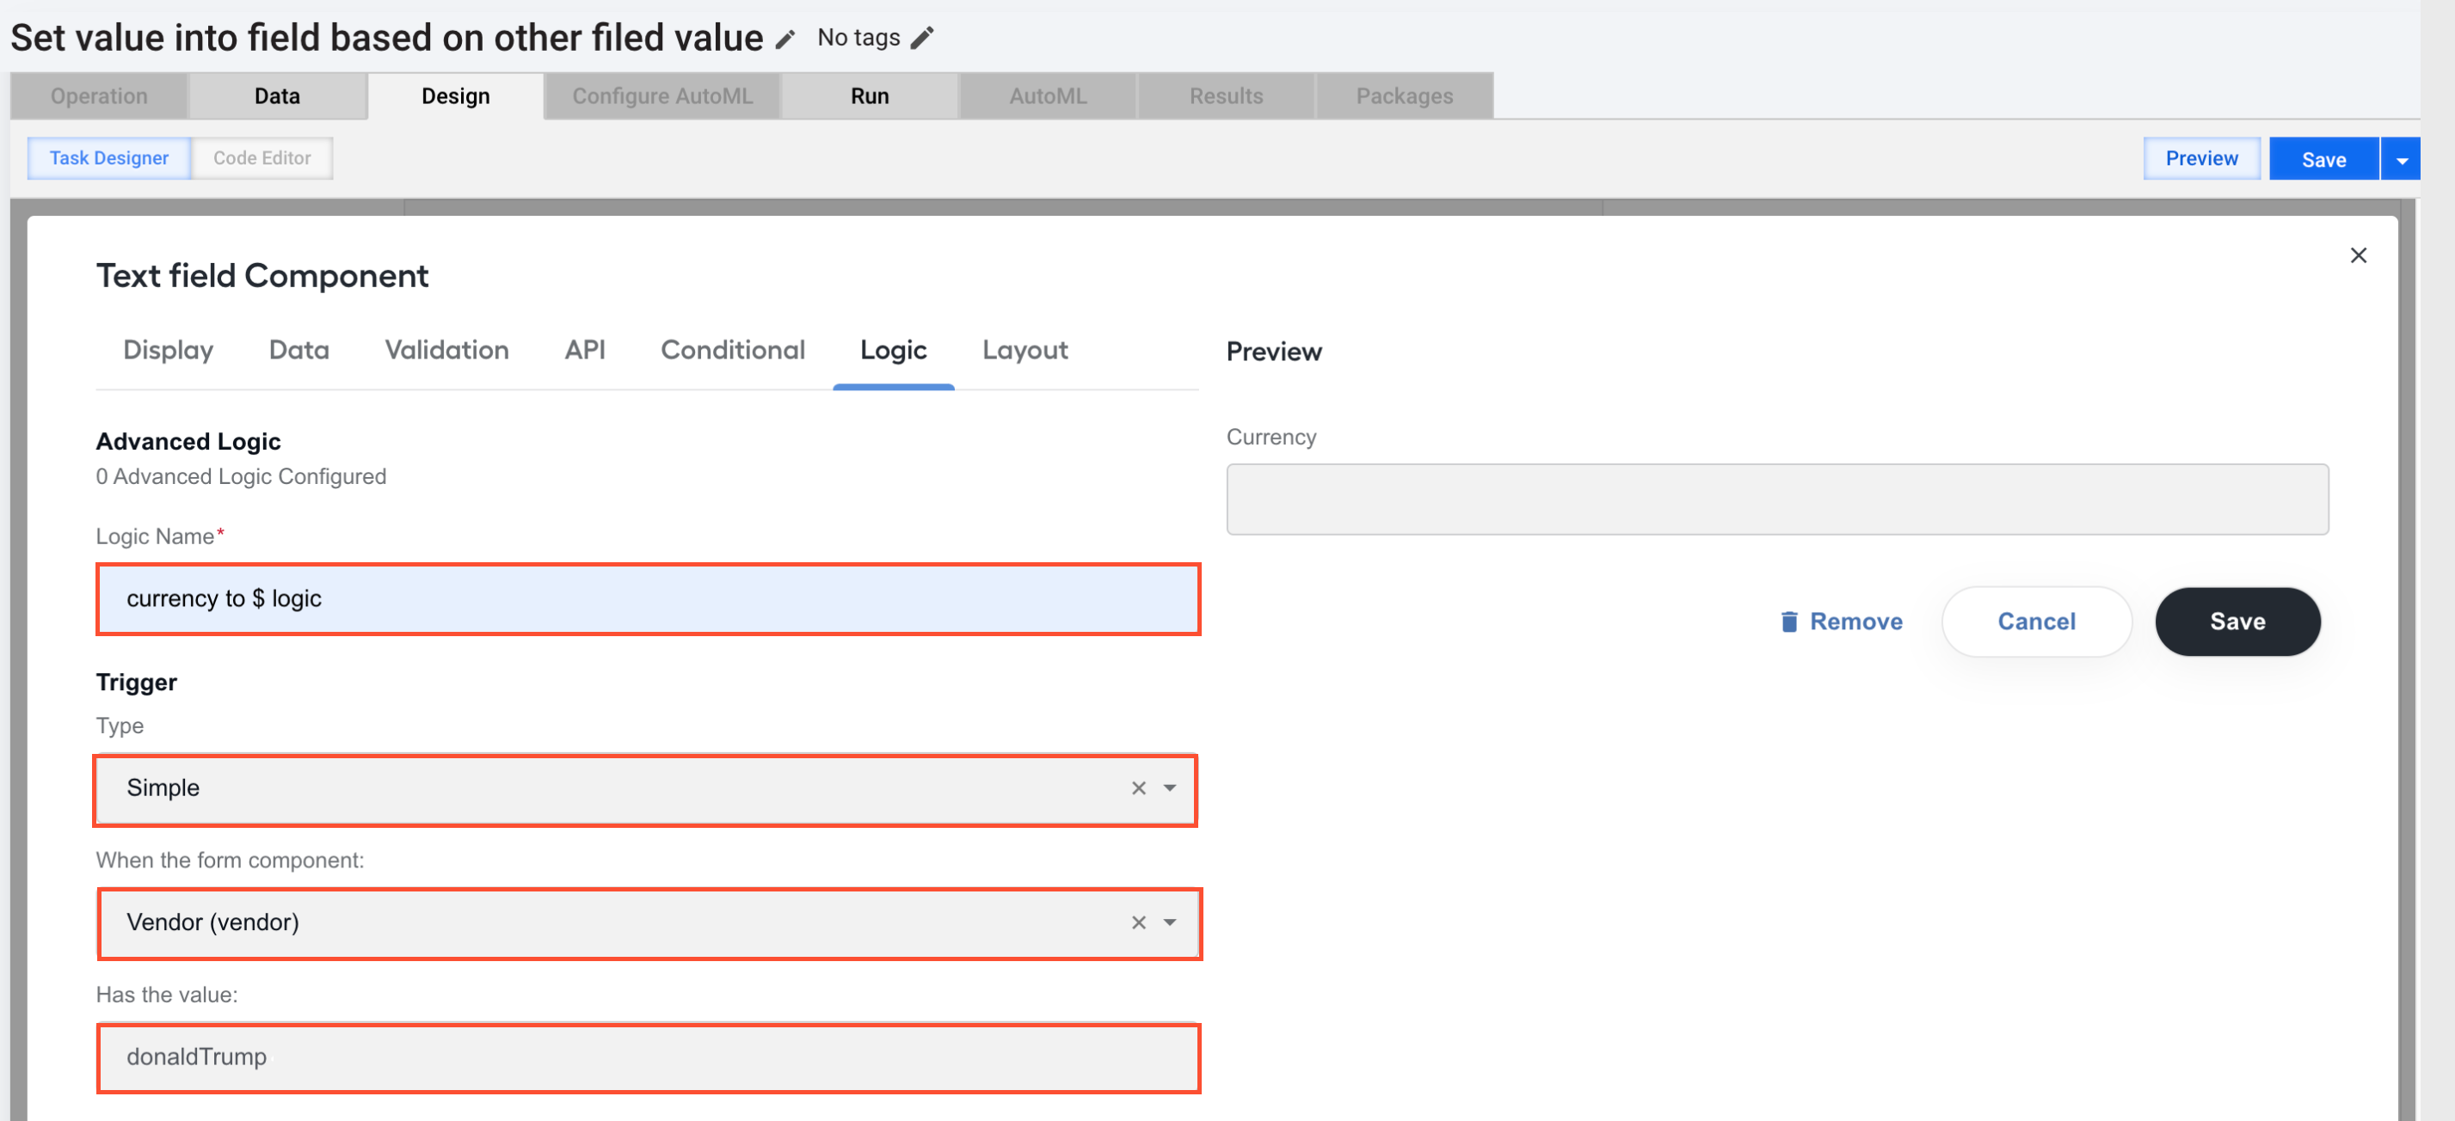
Task: Open the component Data tab
Action: click(x=299, y=351)
